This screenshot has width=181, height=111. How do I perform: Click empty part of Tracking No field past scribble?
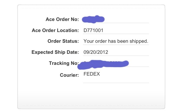pyautogui.click(x=139, y=63)
